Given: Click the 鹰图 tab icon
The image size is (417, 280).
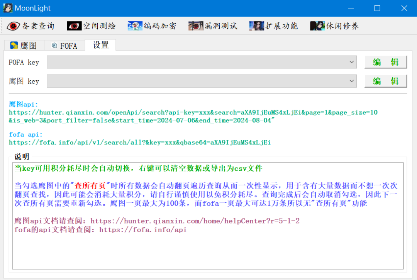Looking at the screenshot, I should 14,46.
